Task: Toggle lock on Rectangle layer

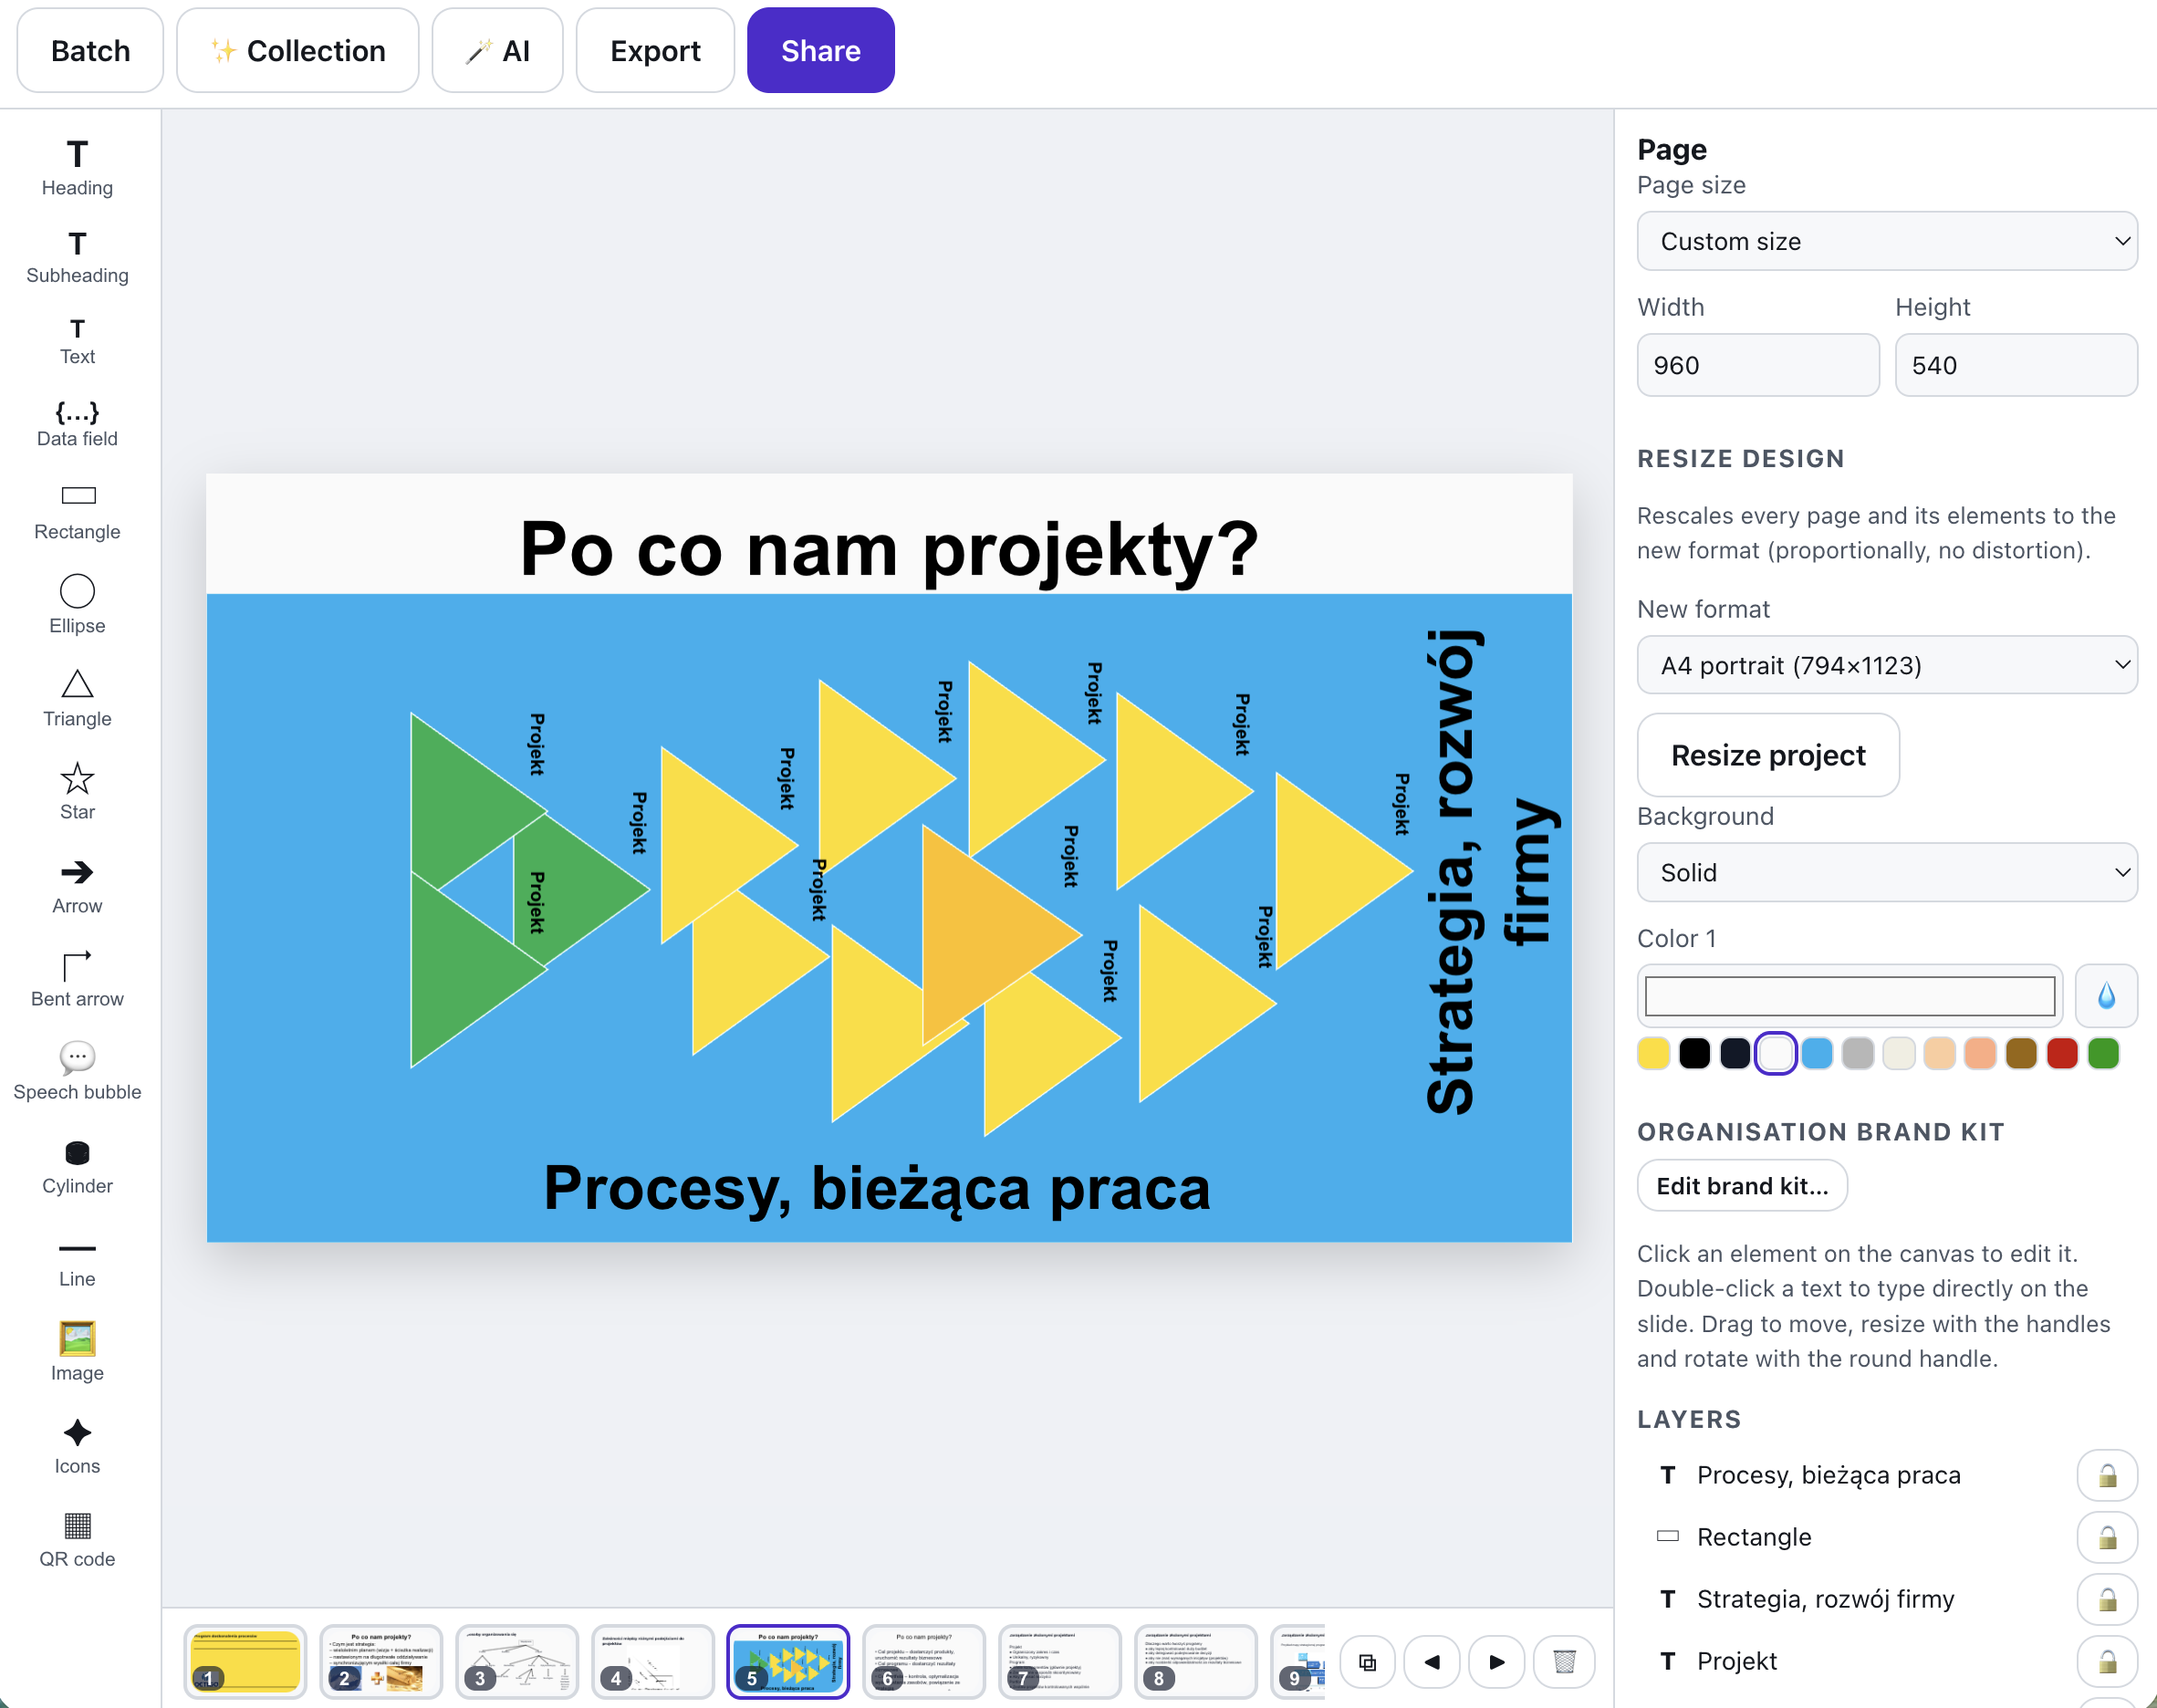Action: (x=2107, y=1538)
